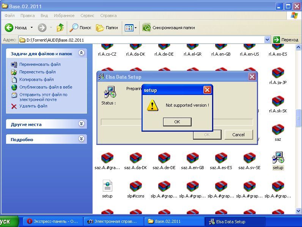Select the saz archive icon
This screenshot has height=227, width=302.
(278, 130)
